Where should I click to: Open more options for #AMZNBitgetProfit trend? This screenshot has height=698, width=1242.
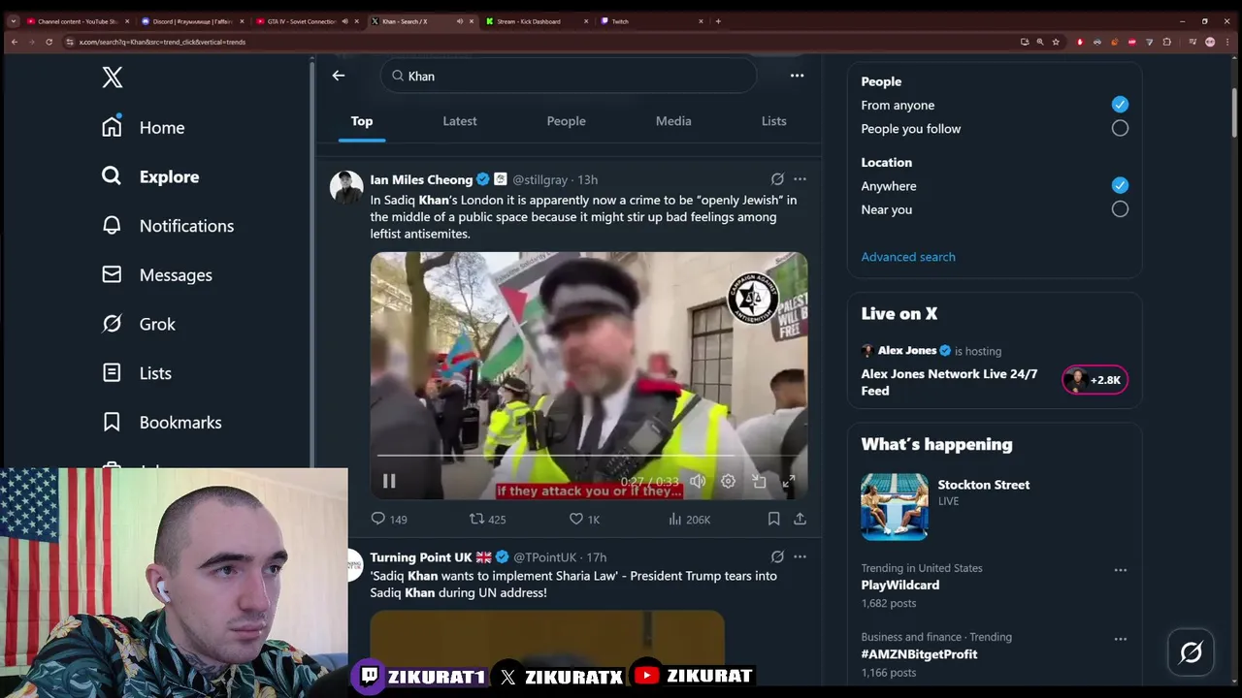(1120, 639)
